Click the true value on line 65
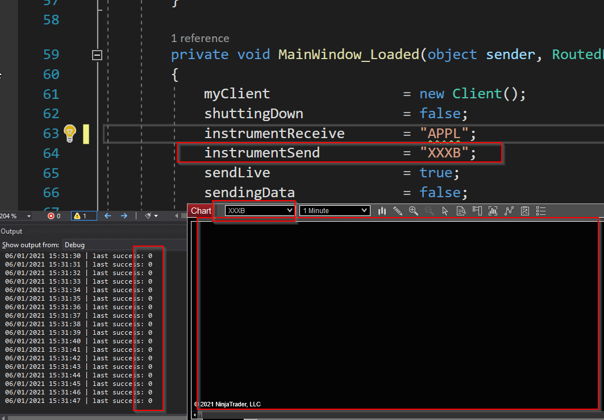This screenshot has height=420, width=604. click(x=435, y=173)
